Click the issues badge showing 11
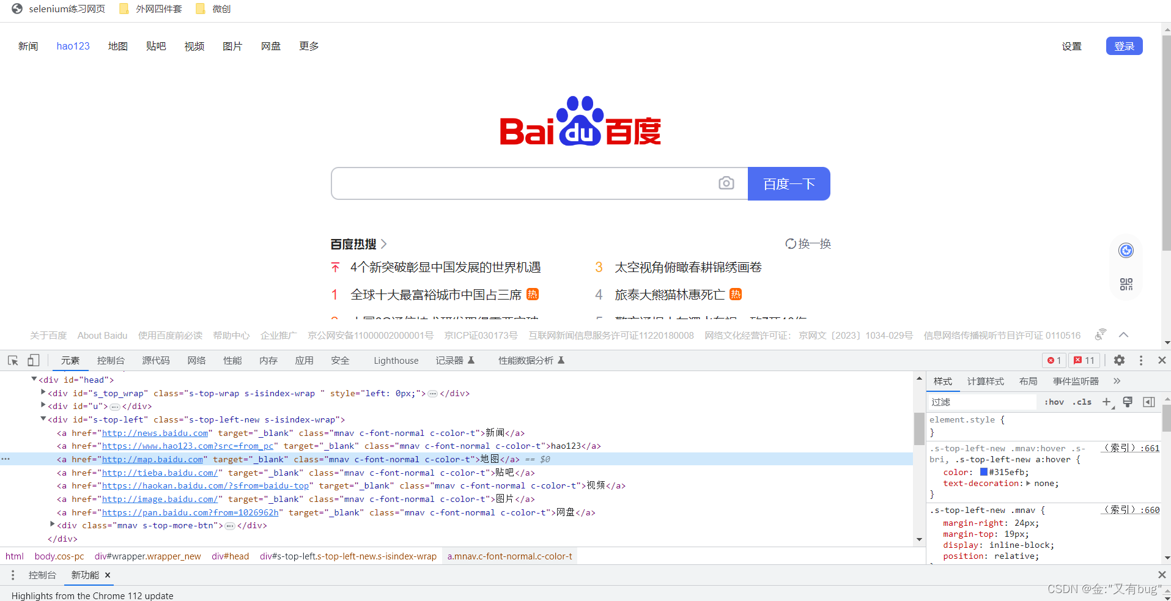Viewport: 1171px width, 601px height. click(x=1084, y=361)
